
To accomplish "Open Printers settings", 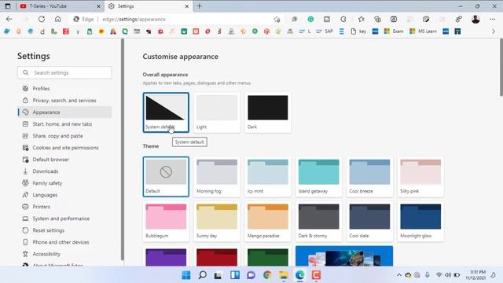I will 64,207.
